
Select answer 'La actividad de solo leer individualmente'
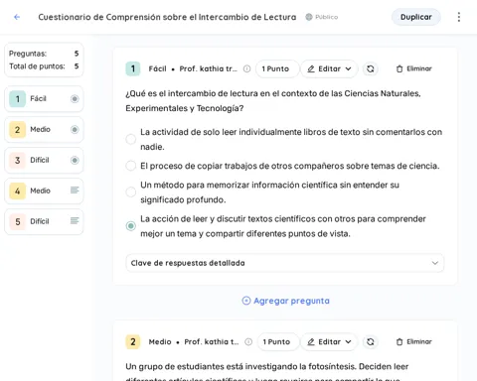tap(131, 139)
